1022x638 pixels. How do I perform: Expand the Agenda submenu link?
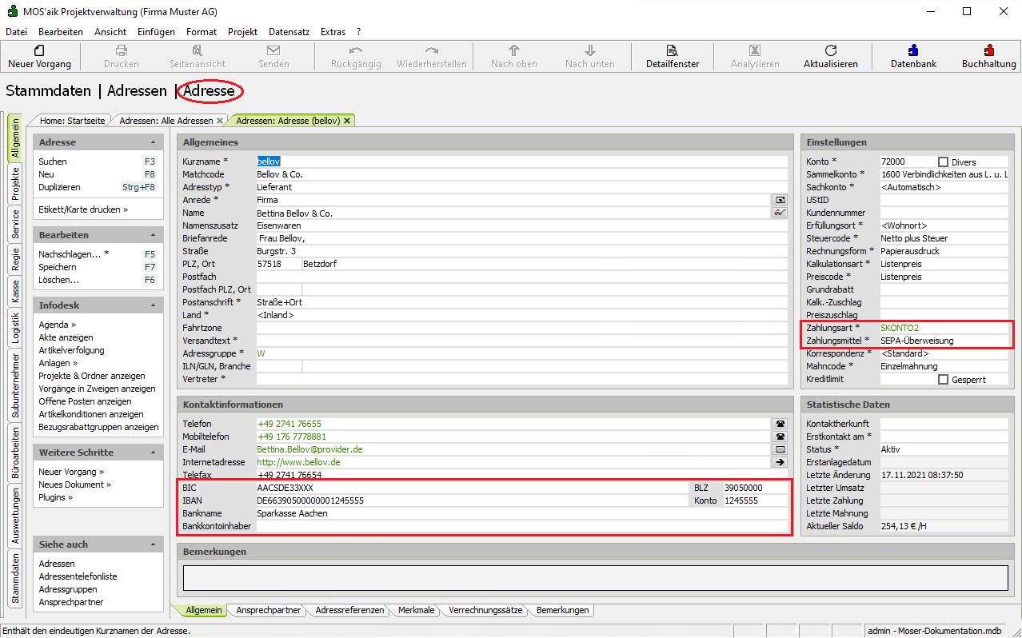point(58,325)
